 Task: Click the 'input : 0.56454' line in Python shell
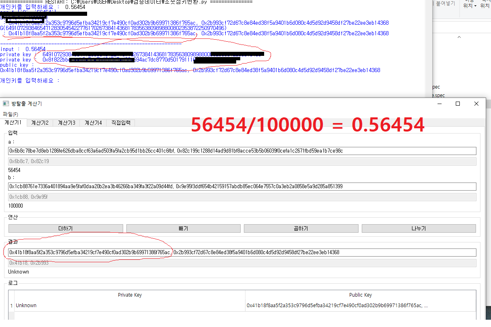click(23, 49)
